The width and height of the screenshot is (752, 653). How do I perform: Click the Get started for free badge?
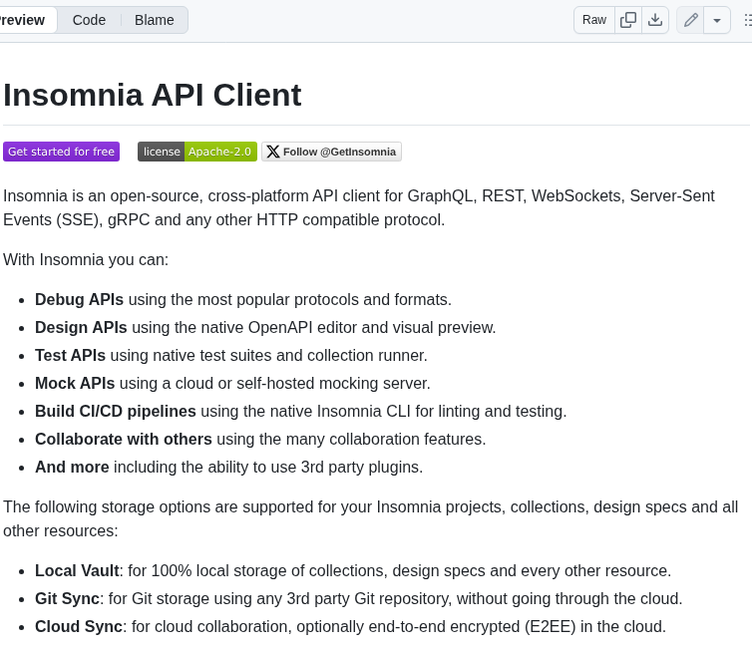pyautogui.click(x=62, y=152)
